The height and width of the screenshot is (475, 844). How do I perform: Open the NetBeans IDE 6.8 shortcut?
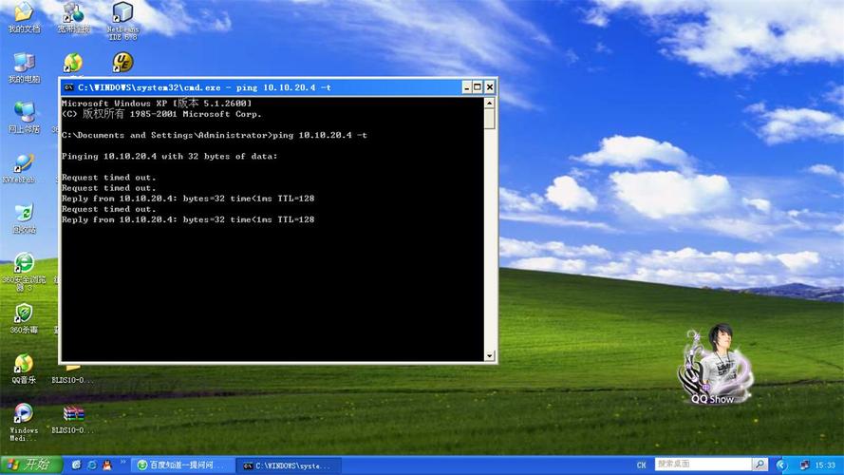point(122,21)
